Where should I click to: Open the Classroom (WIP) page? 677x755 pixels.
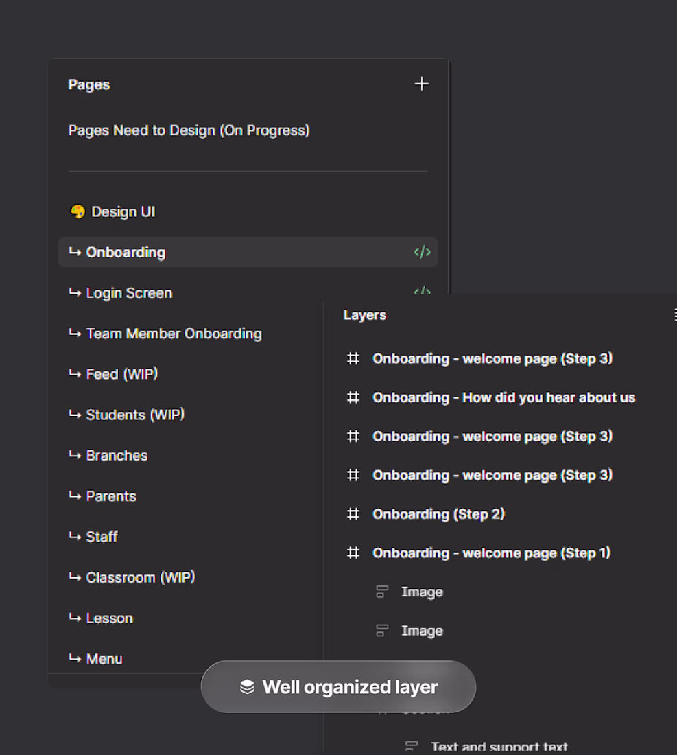(141, 577)
